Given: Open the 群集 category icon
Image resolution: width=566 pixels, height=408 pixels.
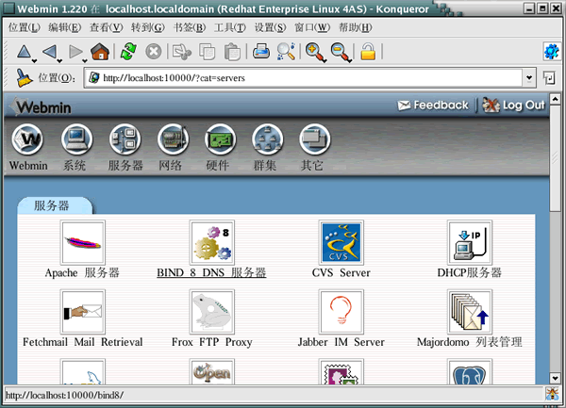Looking at the screenshot, I should pyautogui.click(x=267, y=139).
